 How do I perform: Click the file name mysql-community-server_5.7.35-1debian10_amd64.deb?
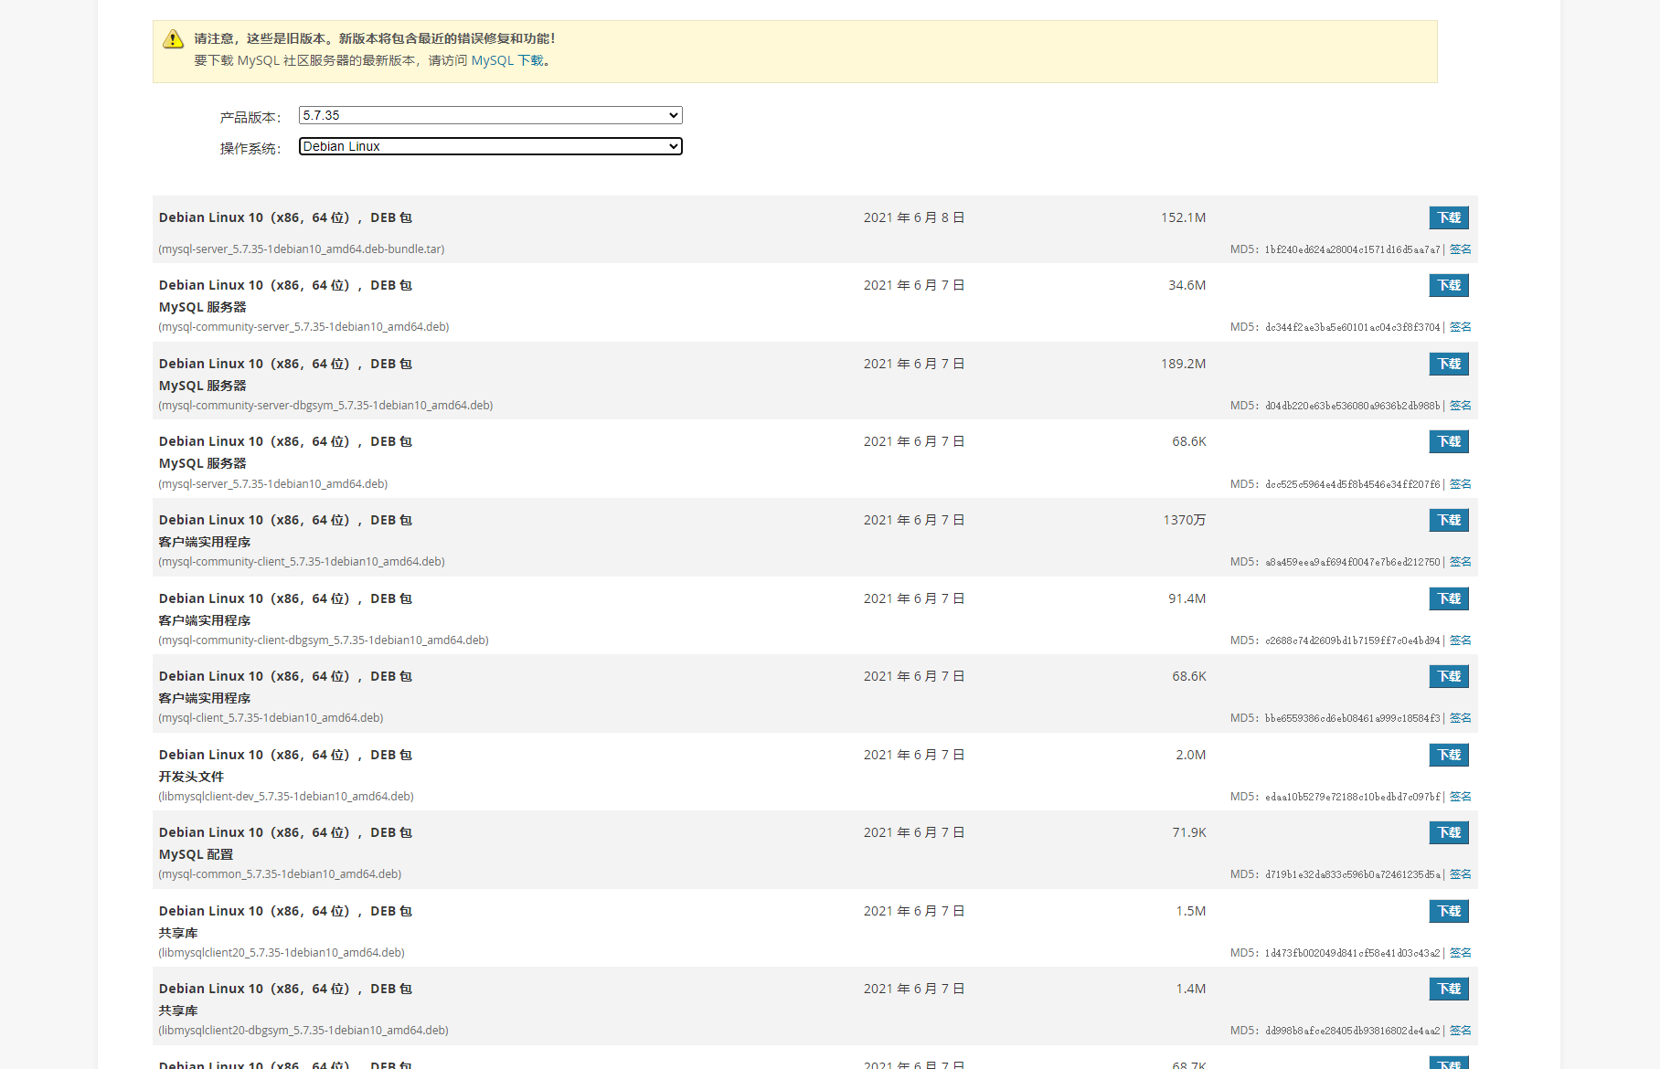coord(303,327)
